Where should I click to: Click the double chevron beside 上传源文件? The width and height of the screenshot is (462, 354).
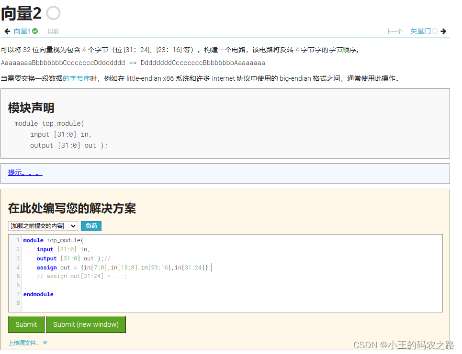coord(45,343)
